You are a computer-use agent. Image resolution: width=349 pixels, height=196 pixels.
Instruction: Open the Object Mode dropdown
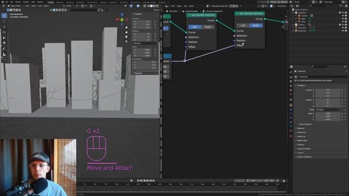[x=15, y=6]
